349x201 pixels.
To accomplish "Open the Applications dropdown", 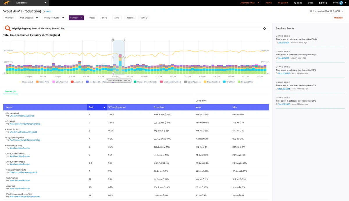I will coord(31,3).
